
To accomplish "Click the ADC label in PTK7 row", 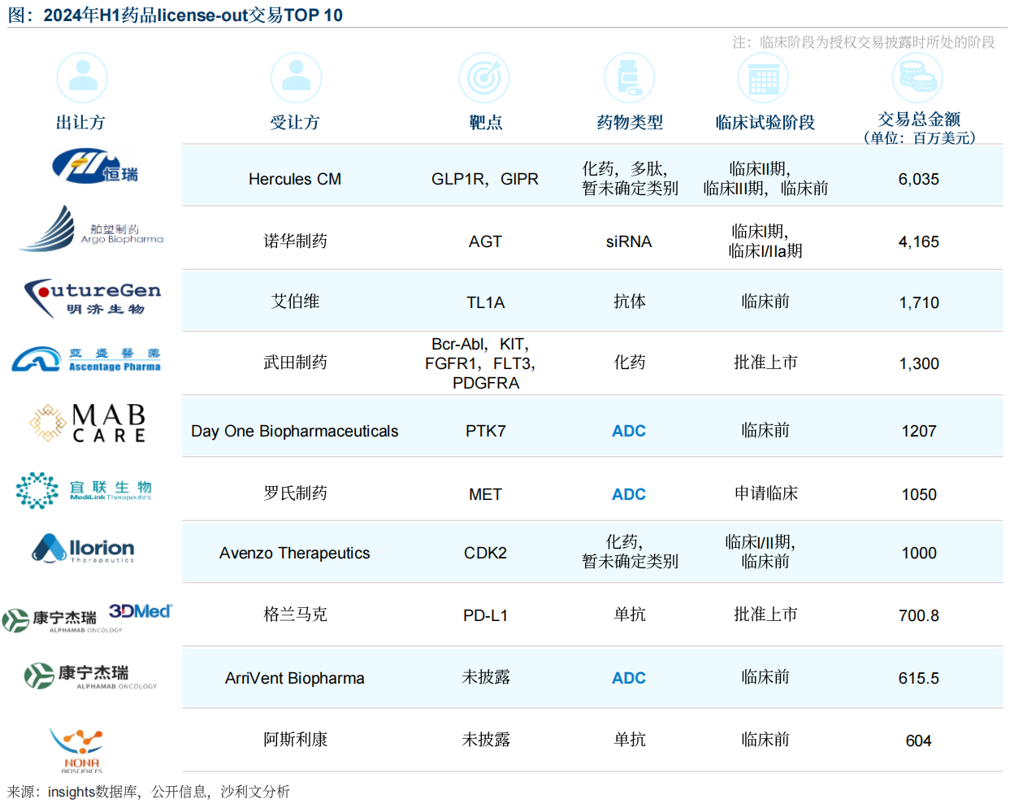I will [x=629, y=431].
